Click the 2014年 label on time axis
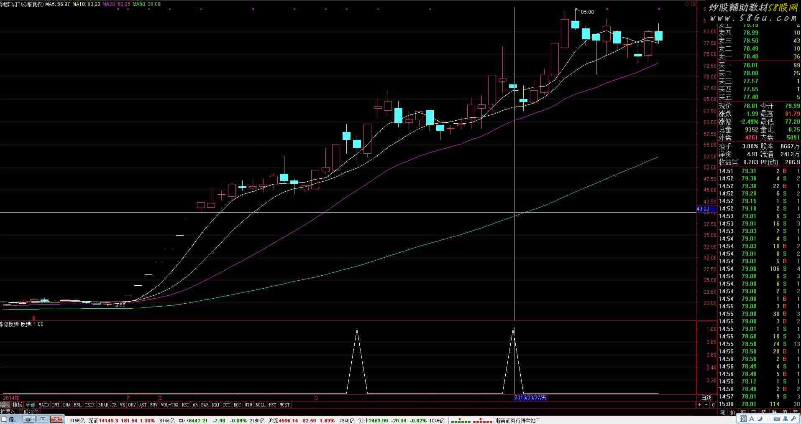 [x=11, y=398]
